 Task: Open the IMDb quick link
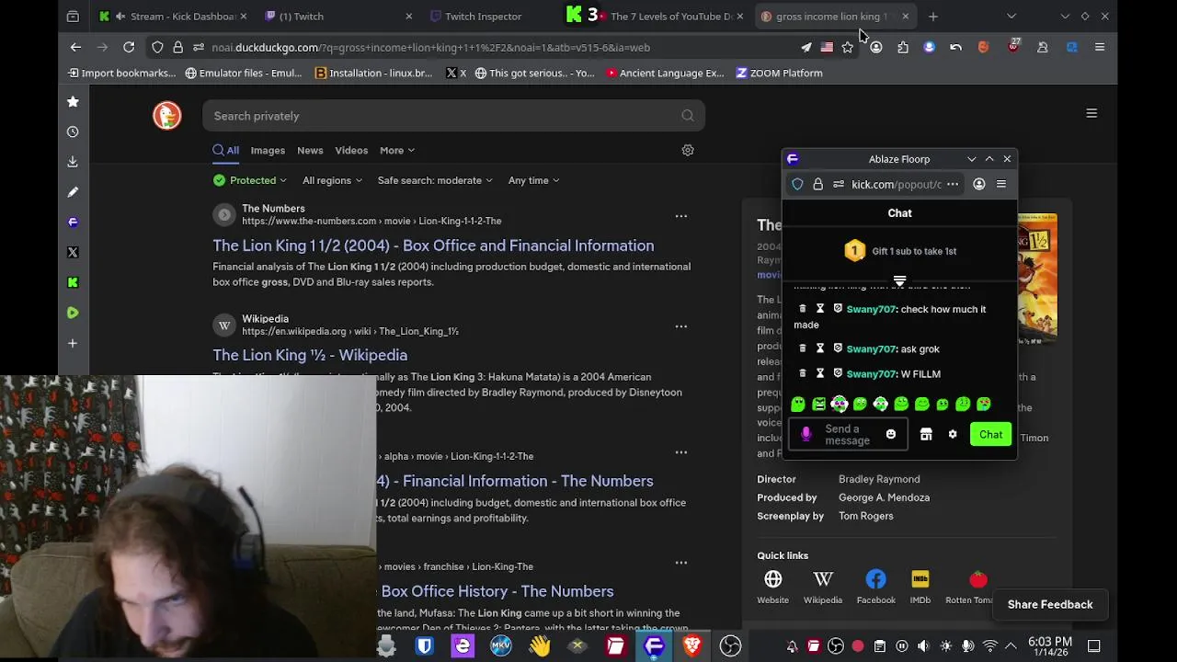pyautogui.click(x=920, y=587)
